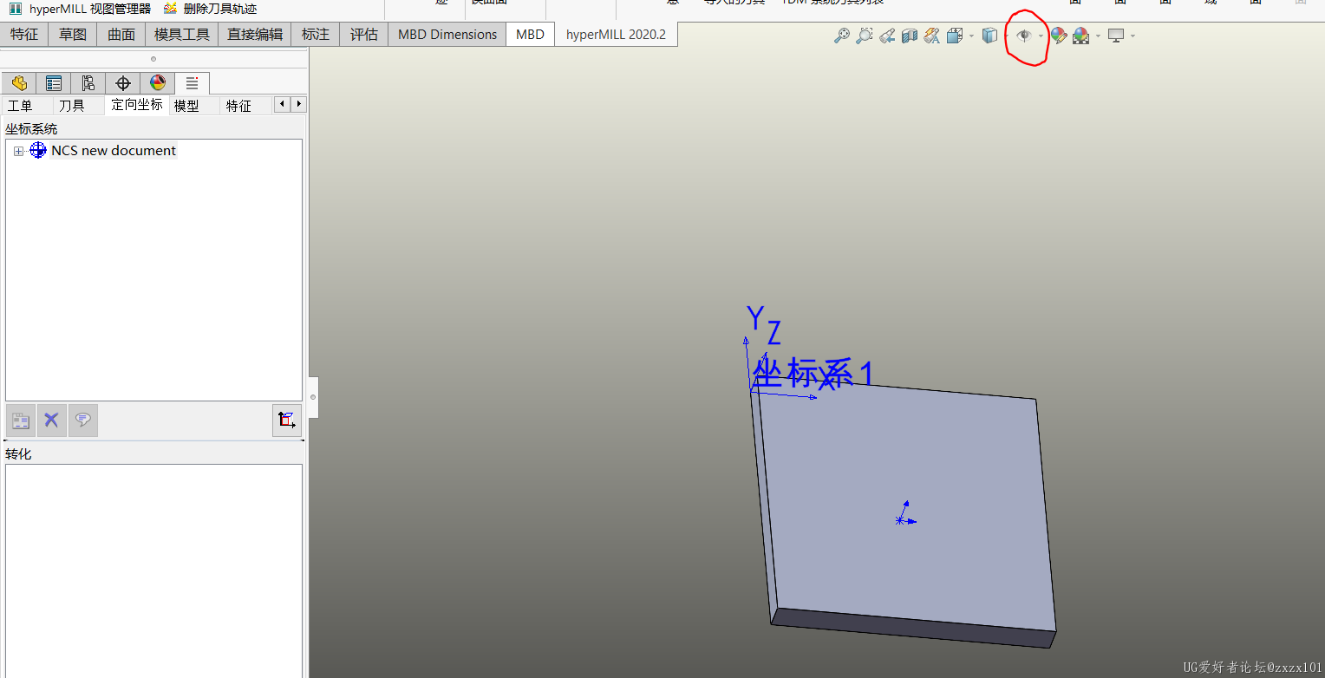Open 评估 ribbon tab
This screenshot has width=1325, height=678.
tap(364, 35)
